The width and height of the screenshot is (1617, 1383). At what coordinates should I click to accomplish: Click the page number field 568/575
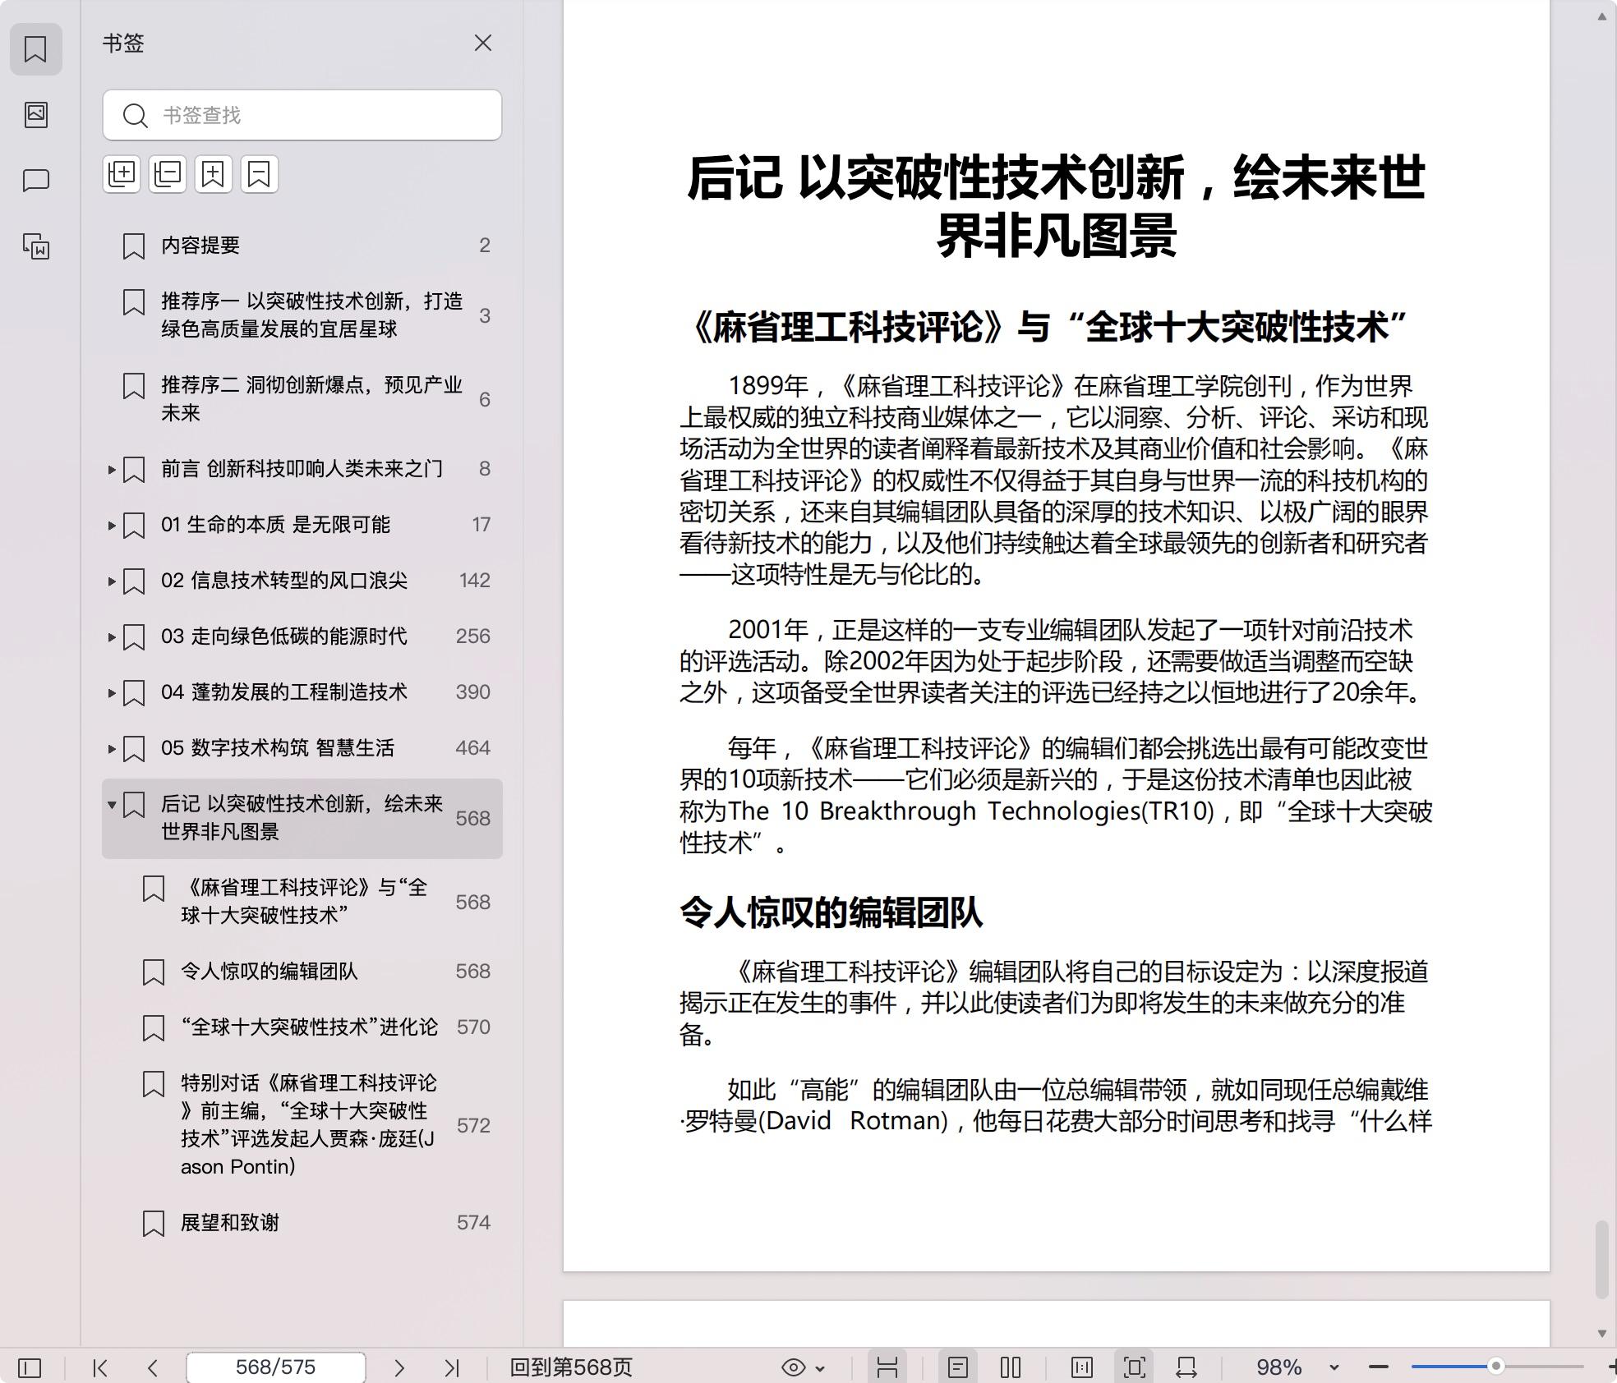tap(276, 1367)
